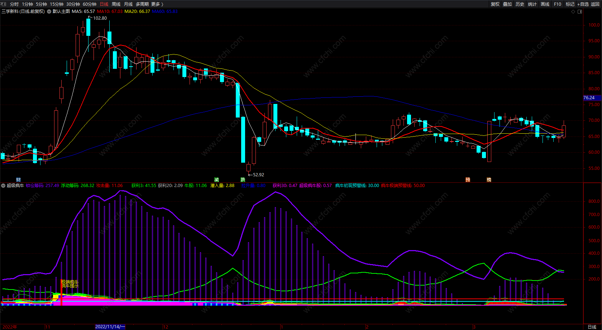Click the 攻击量: 11.06 value
This screenshot has height=330, width=602.
(x=109, y=186)
